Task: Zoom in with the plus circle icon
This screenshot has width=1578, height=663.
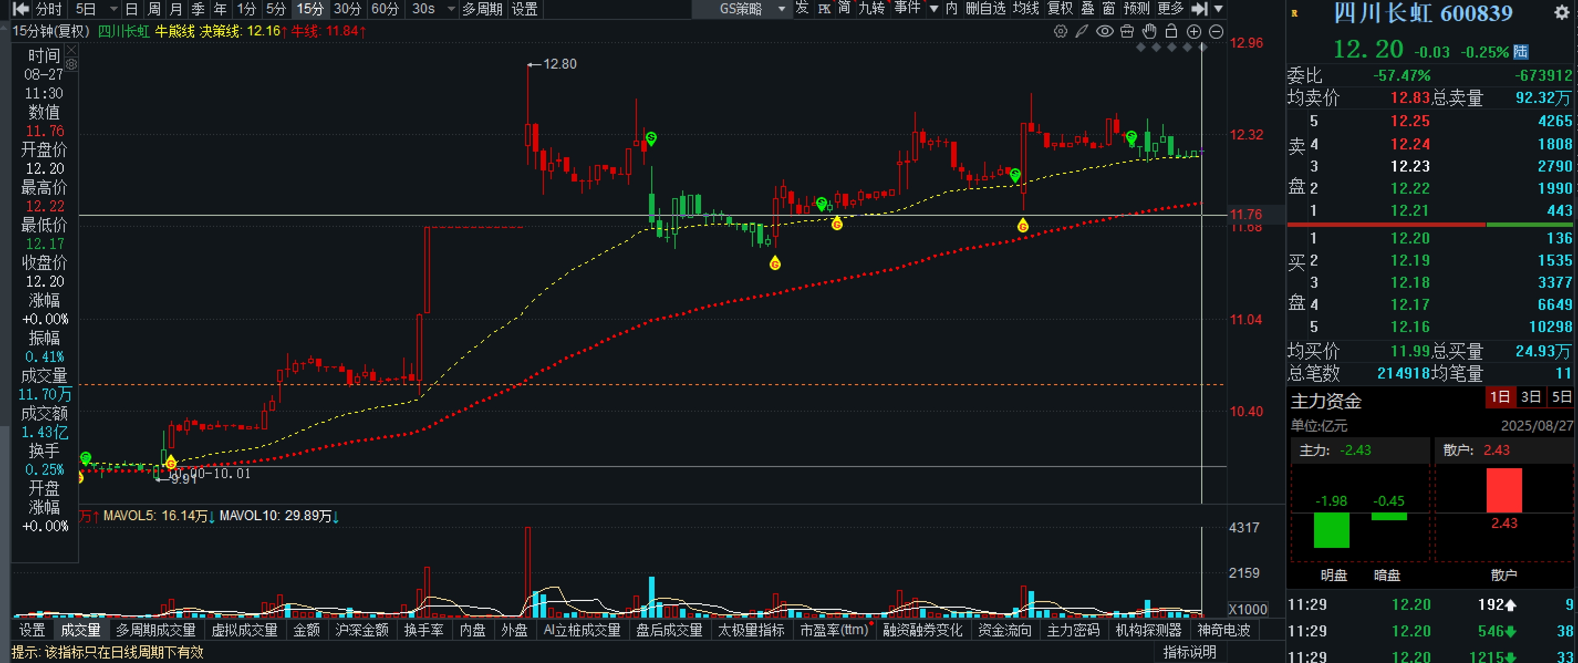Action: 1194,31
